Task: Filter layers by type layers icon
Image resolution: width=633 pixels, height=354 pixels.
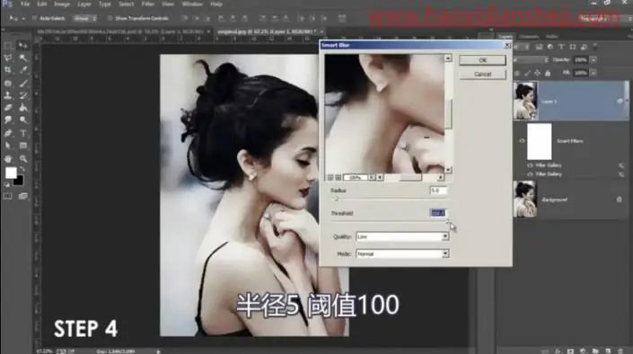Action: tap(561, 47)
